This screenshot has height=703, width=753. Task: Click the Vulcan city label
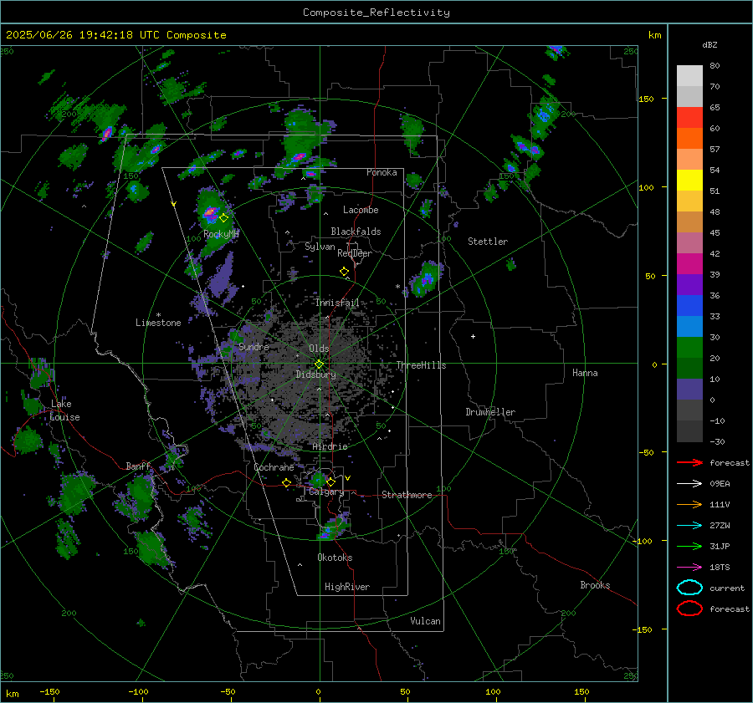[426, 621]
